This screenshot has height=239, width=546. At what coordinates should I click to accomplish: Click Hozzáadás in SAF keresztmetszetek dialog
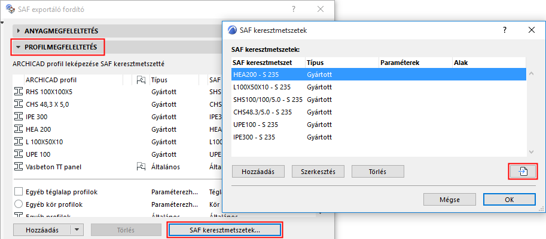pos(258,172)
